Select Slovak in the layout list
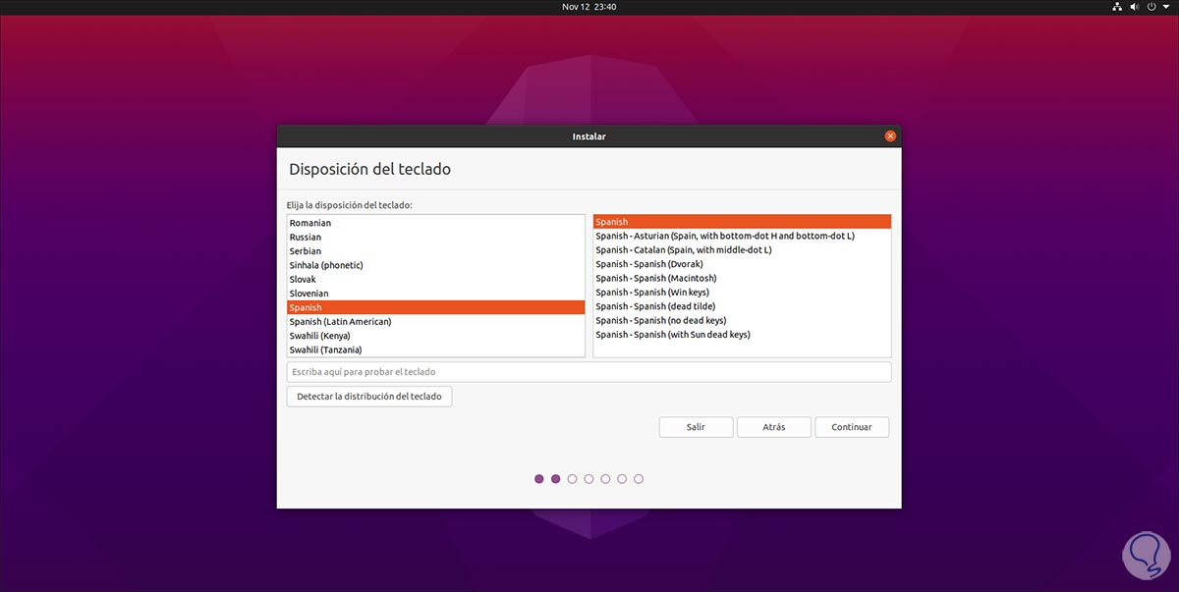The width and height of the screenshot is (1179, 592). point(436,279)
